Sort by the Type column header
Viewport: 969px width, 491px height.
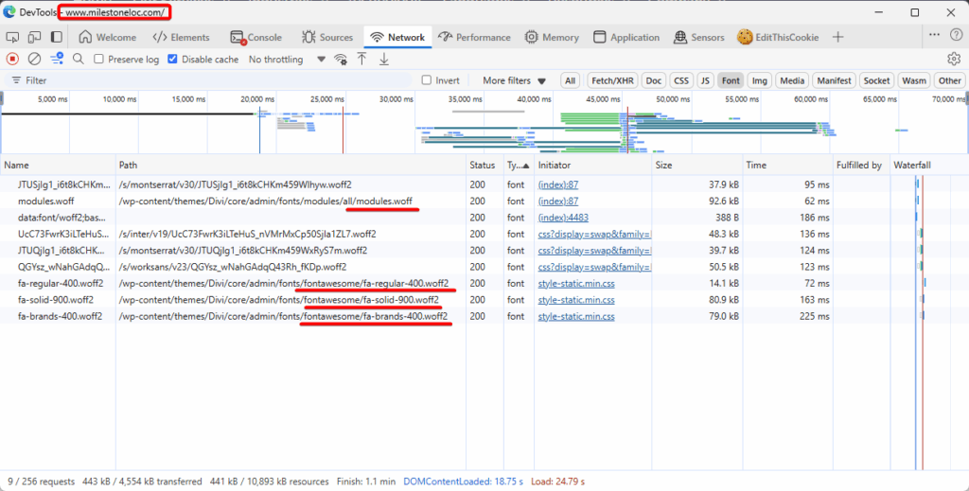tap(519, 165)
